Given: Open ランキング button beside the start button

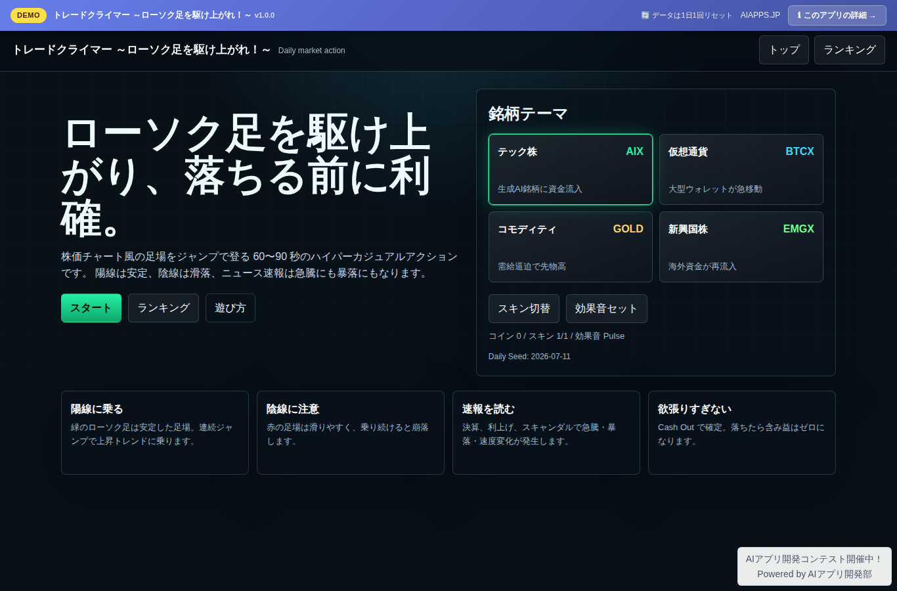Looking at the screenshot, I should [164, 308].
